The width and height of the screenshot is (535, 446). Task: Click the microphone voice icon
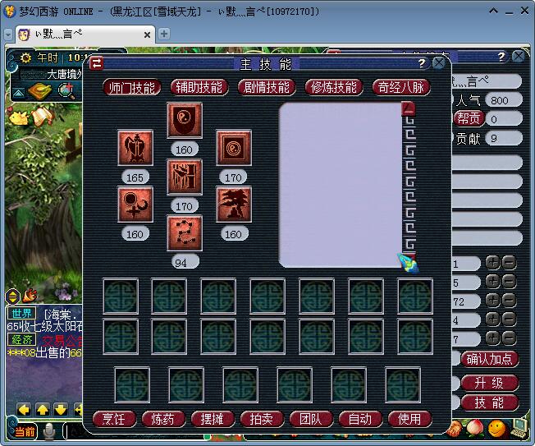pyautogui.click(x=49, y=431)
